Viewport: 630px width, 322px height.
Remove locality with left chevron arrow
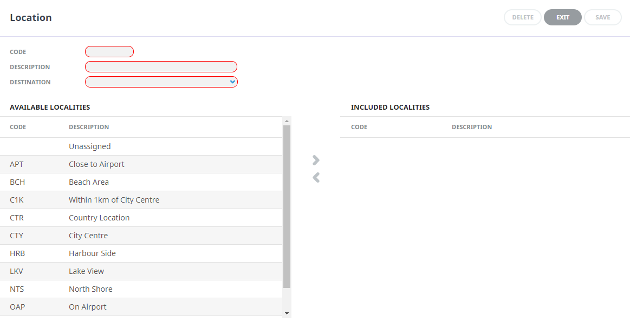[x=316, y=177]
